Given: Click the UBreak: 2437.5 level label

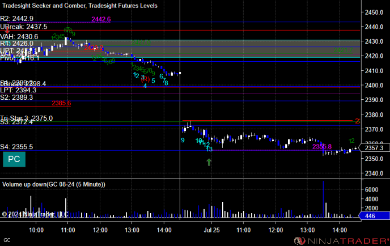Looking at the screenshot, I should coord(24,27).
